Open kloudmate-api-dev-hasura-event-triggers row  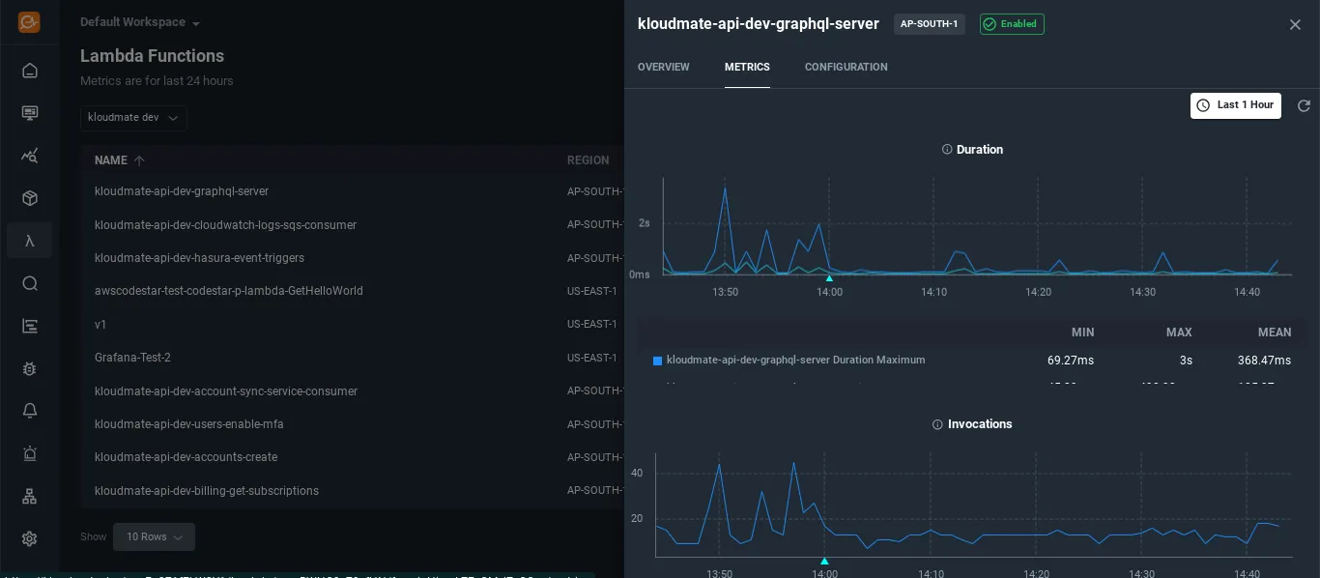[x=353, y=258]
